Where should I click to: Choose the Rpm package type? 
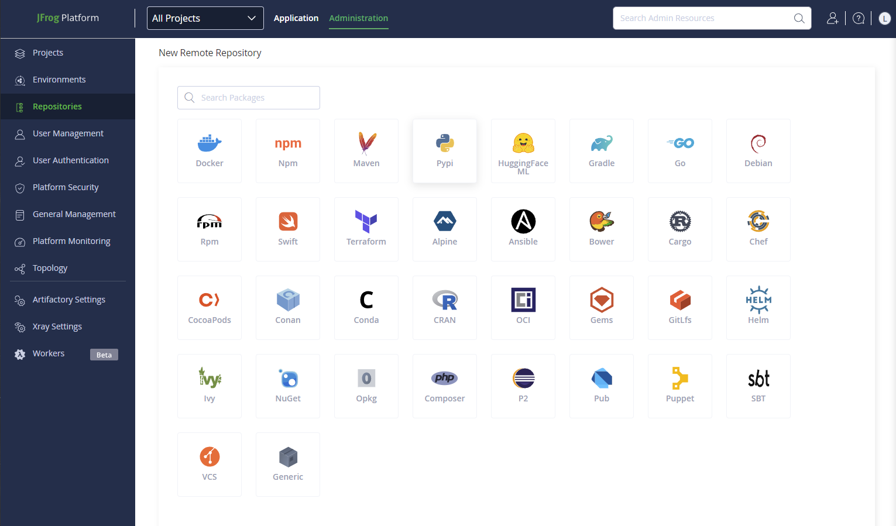click(210, 229)
